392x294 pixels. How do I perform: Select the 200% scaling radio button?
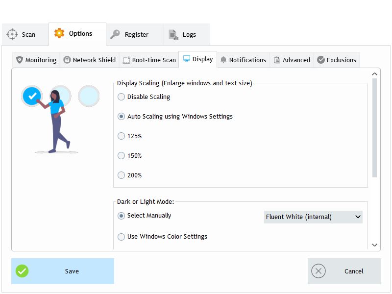[122, 175]
